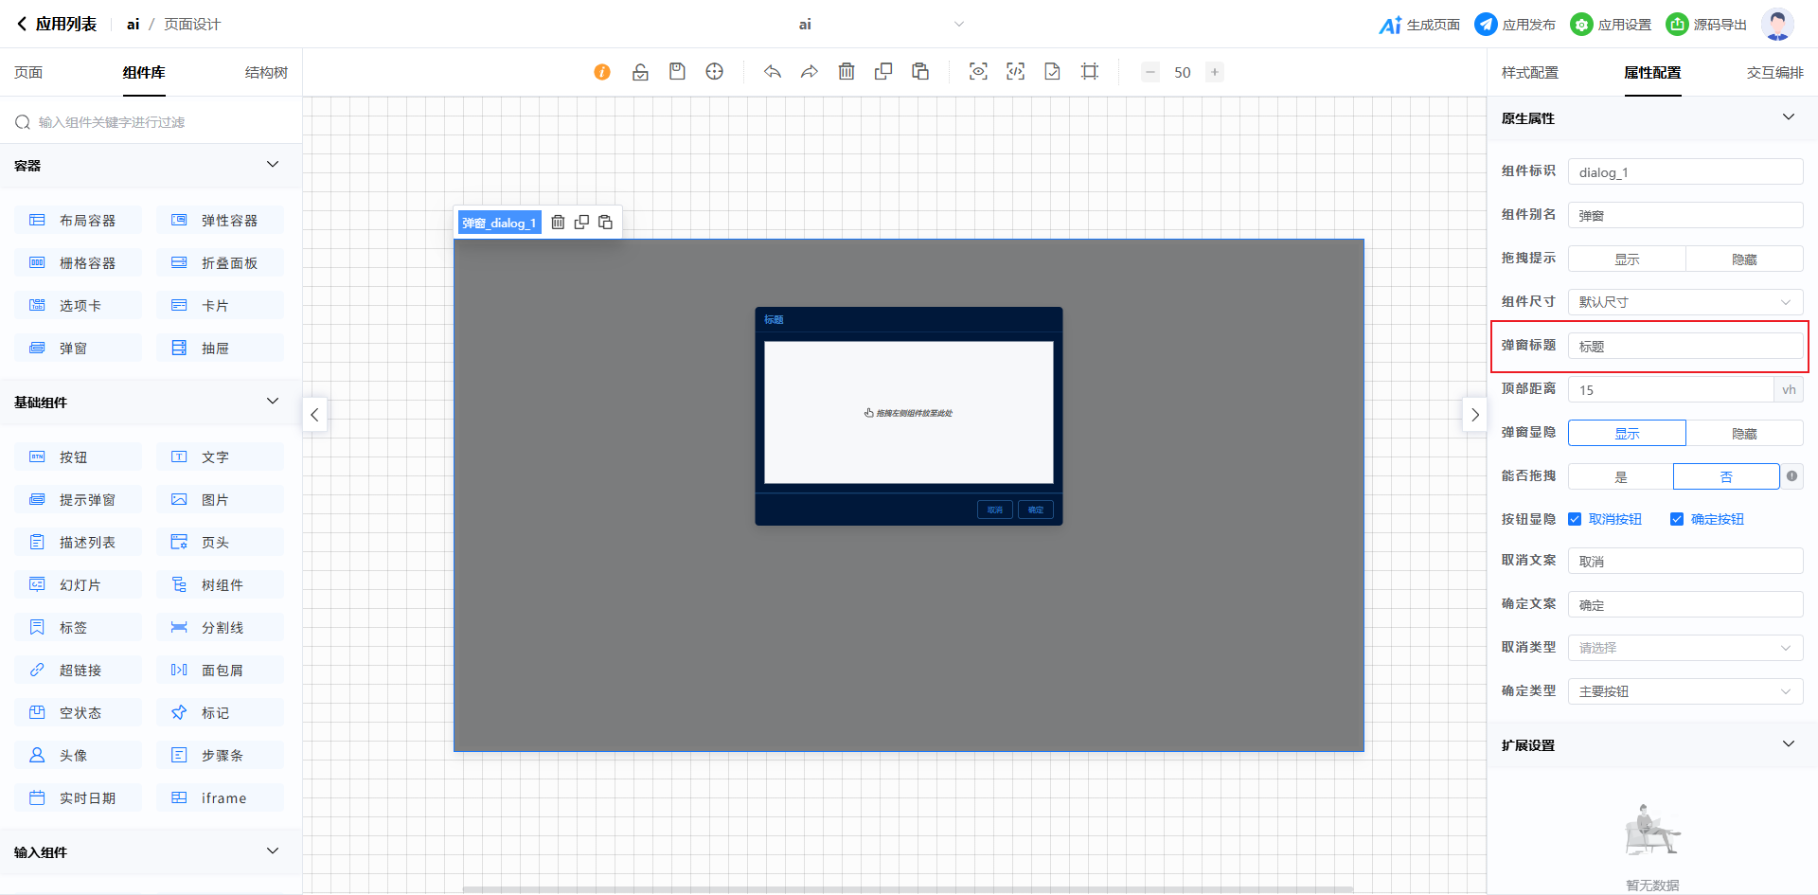Click the undo arrow in the toolbar
The image size is (1818, 895).
[x=773, y=72]
